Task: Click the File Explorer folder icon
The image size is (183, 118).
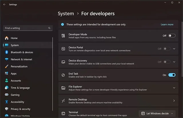Action: coord(63,88)
